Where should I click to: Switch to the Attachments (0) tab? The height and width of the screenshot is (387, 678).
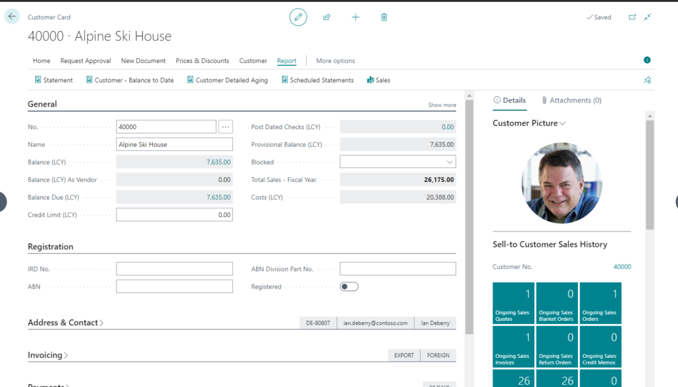click(x=571, y=100)
